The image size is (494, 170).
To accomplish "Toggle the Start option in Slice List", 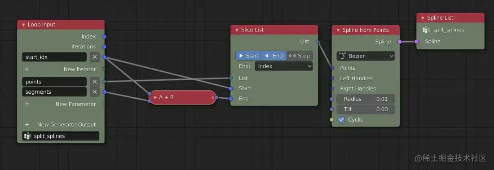I will (x=248, y=56).
